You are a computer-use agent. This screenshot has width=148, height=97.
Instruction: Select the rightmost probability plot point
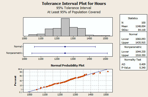108,72
